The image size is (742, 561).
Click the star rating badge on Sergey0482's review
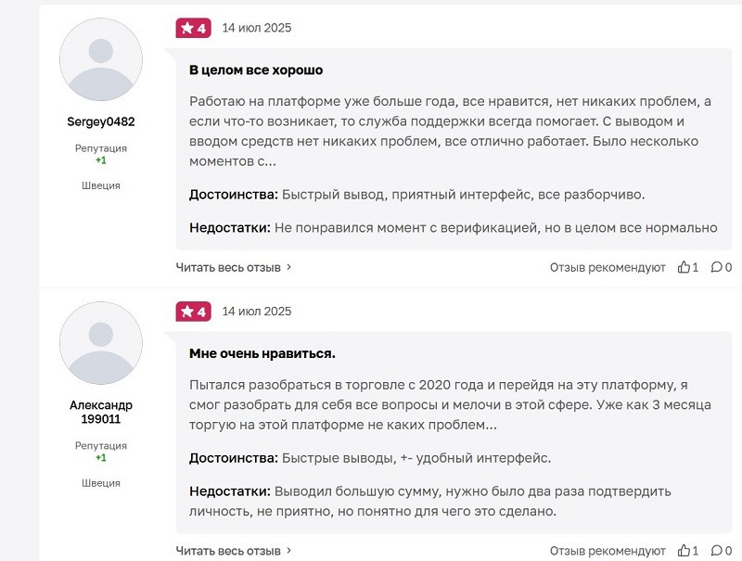pyautogui.click(x=193, y=28)
